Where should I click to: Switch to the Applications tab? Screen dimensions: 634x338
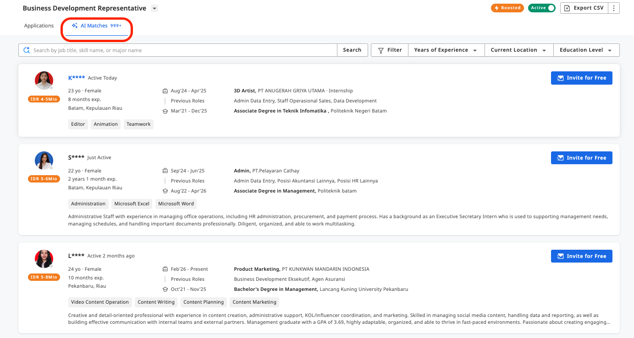tap(39, 26)
